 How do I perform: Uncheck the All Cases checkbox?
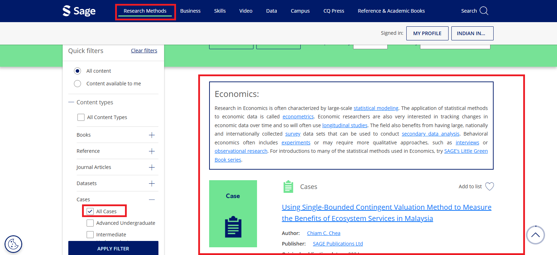coord(90,211)
